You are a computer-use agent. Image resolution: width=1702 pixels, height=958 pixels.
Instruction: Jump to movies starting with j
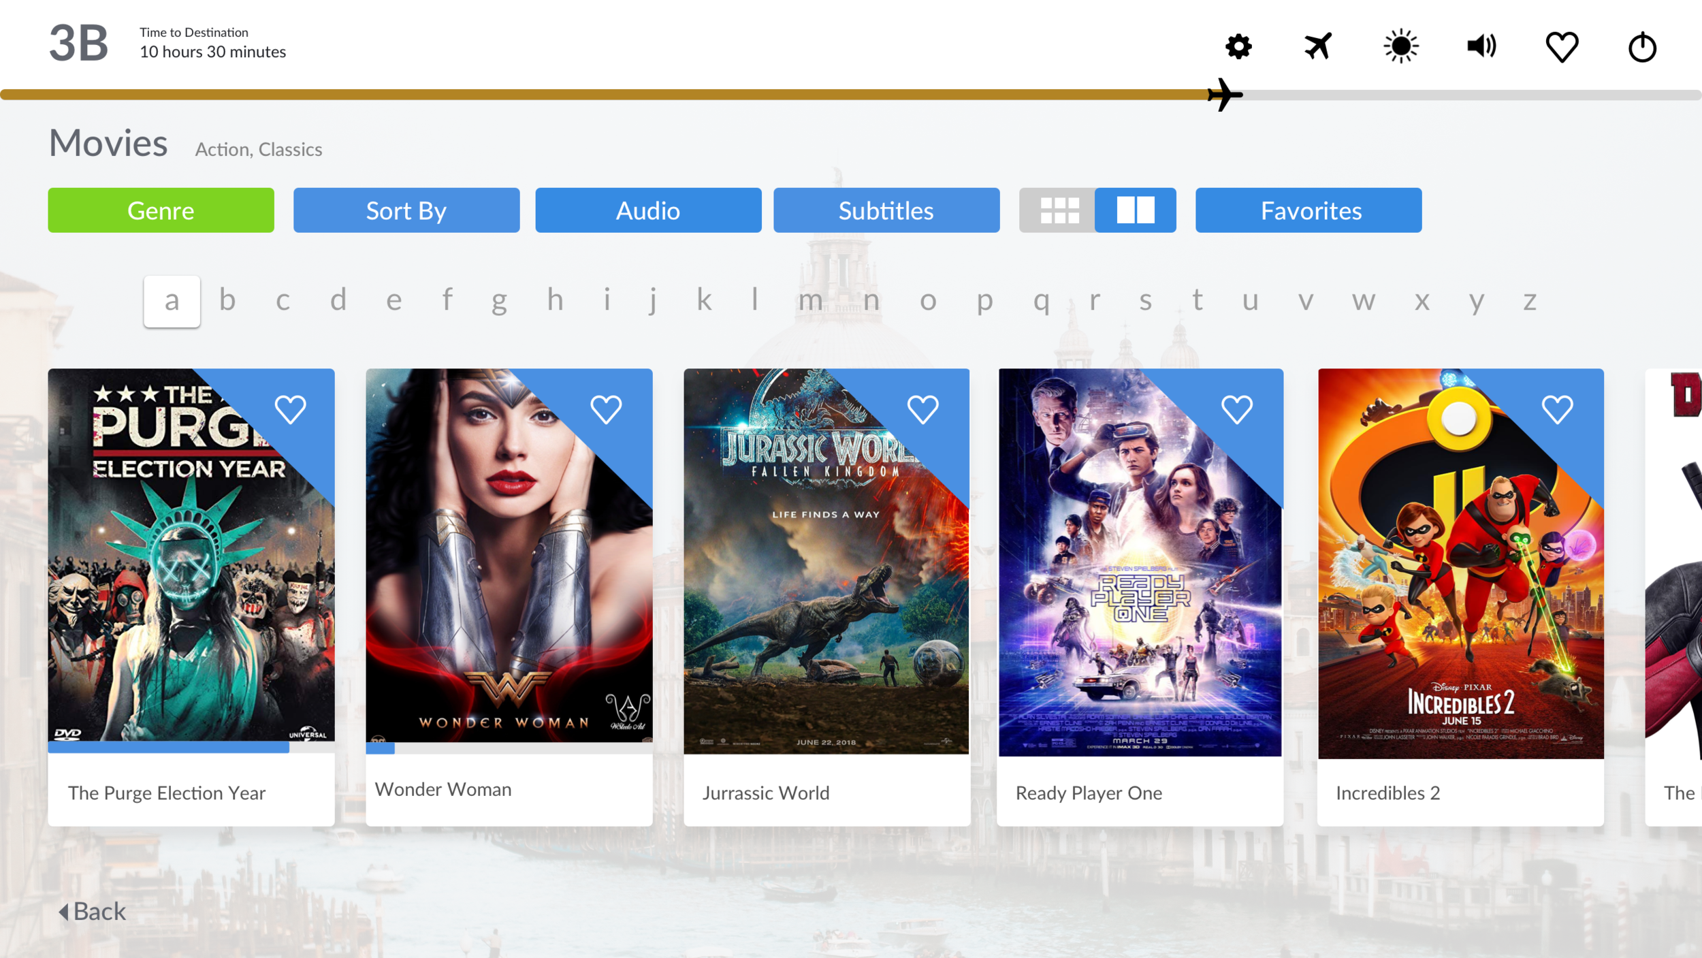click(x=653, y=301)
